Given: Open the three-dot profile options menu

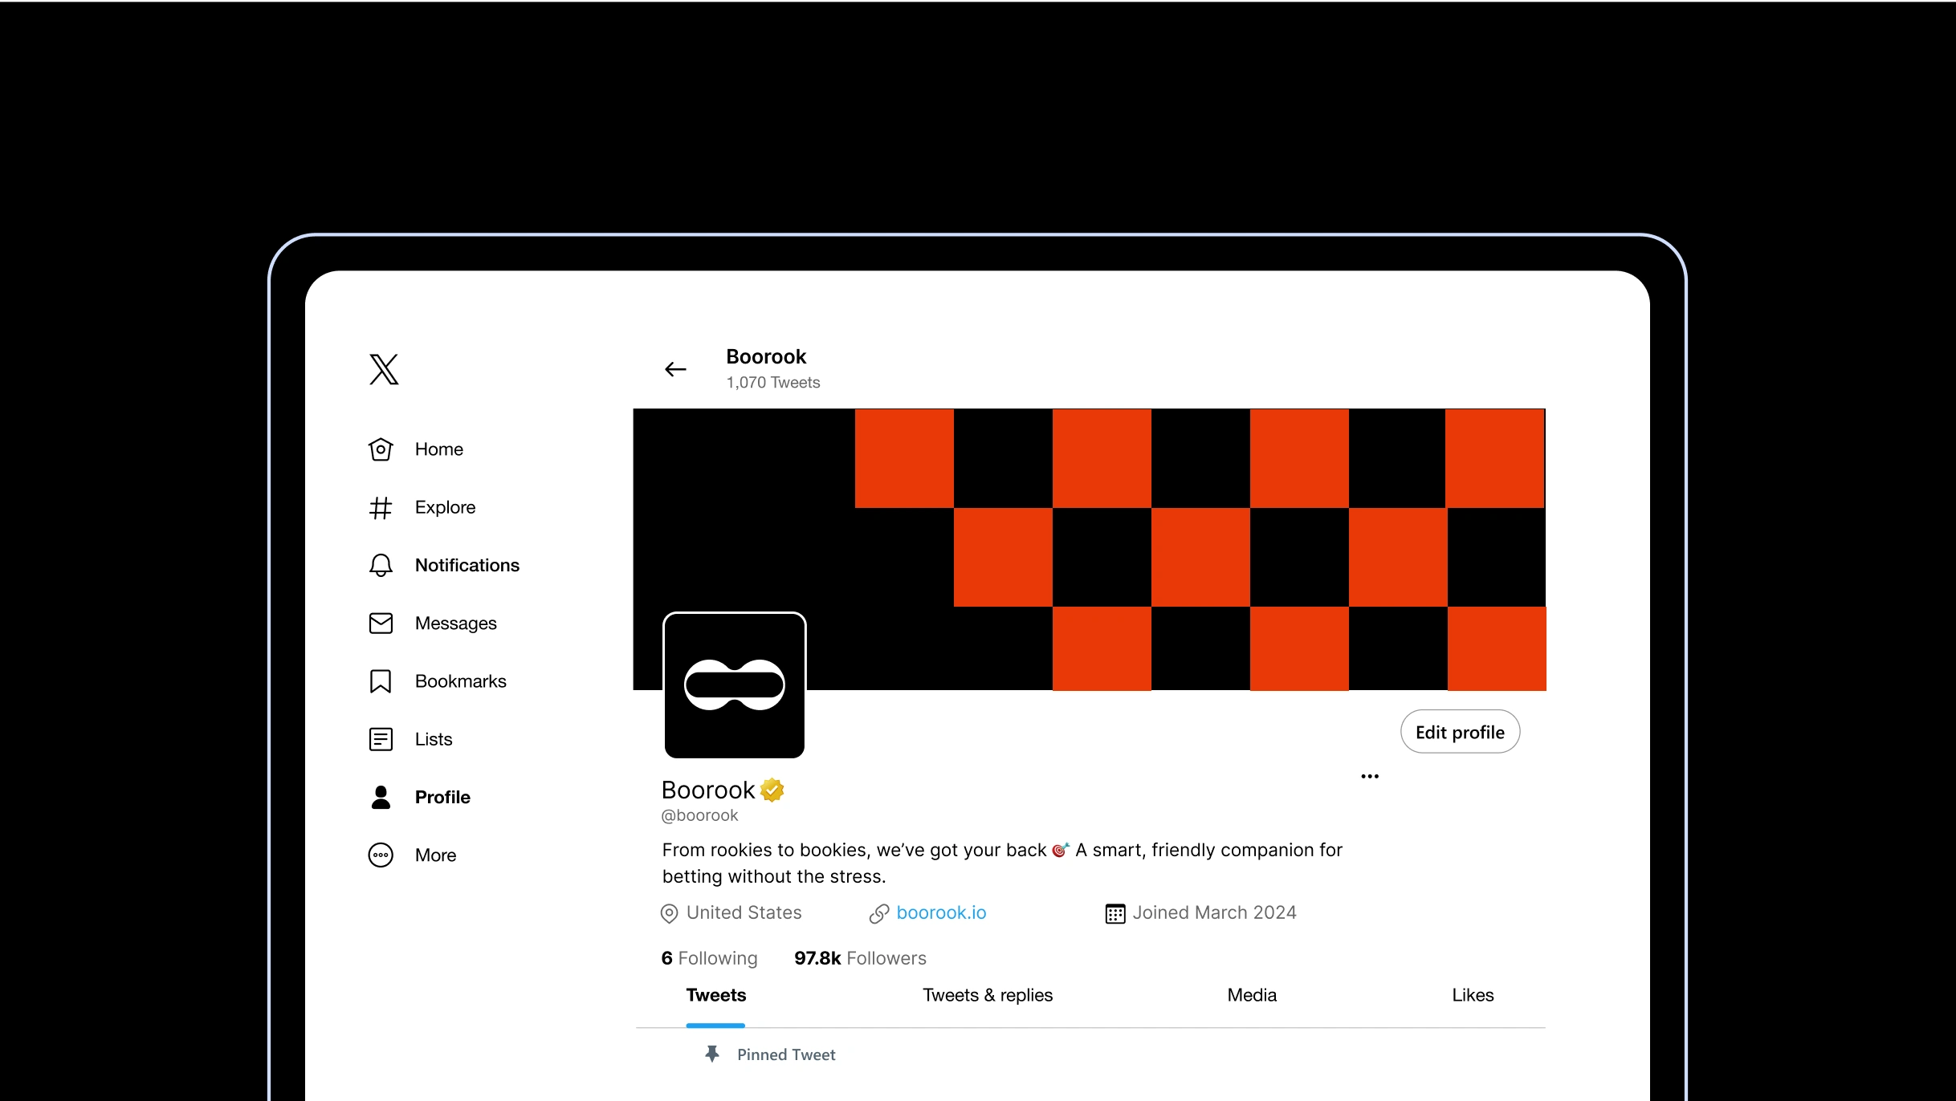Looking at the screenshot, I should tap(1370, 776).
